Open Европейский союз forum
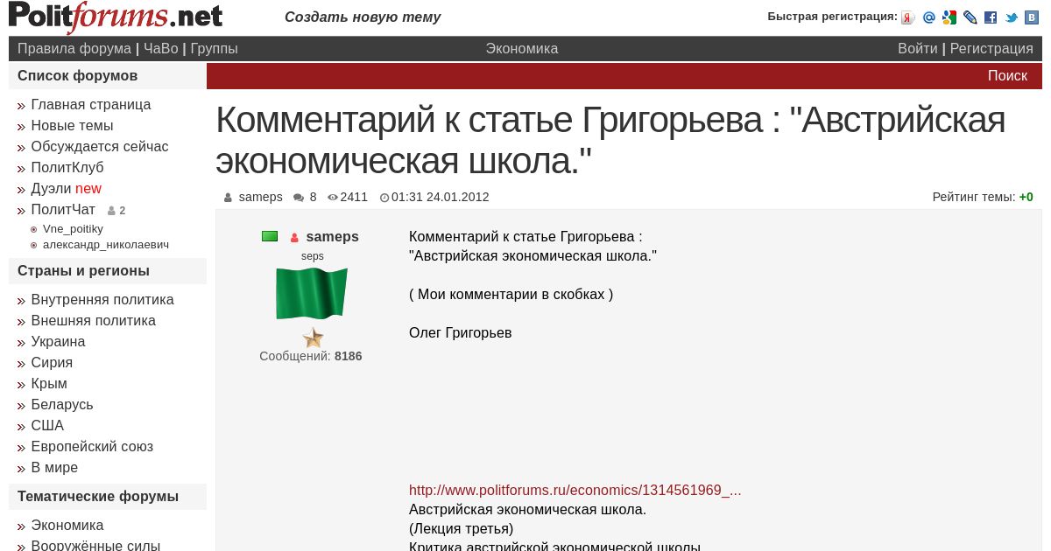 click(92, 447)
